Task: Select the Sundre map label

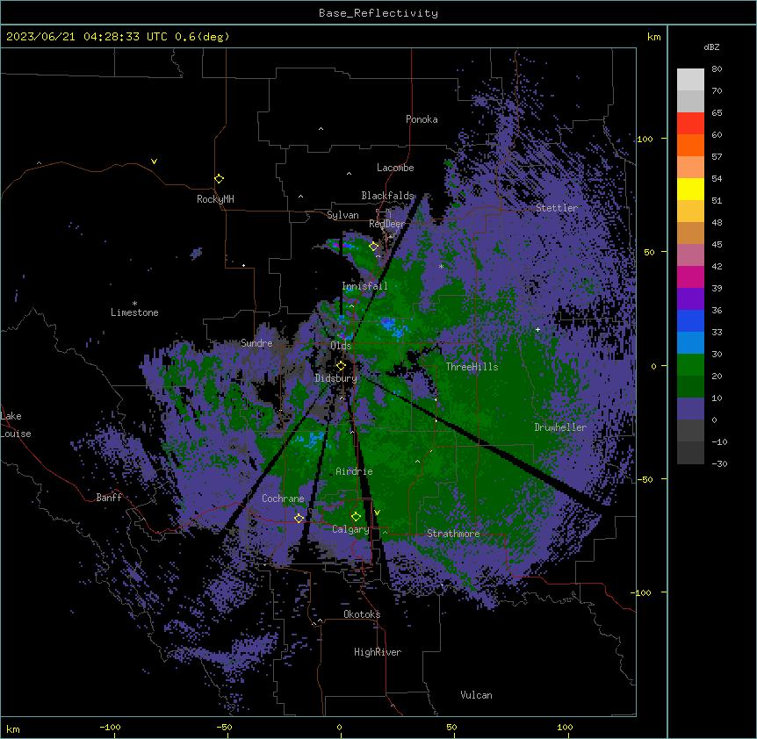Action: point(256,343)
